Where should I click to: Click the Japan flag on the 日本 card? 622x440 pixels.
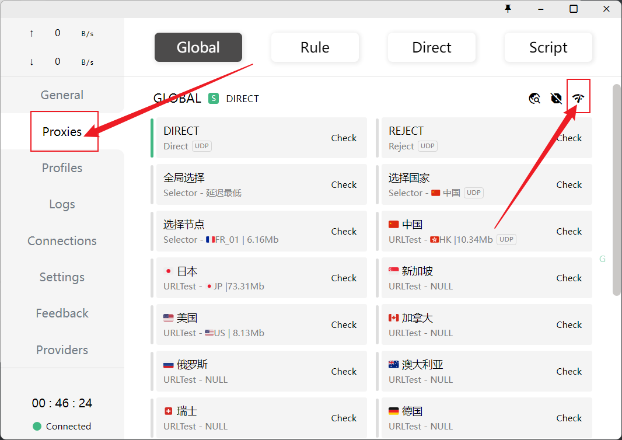tap(169, 271)
